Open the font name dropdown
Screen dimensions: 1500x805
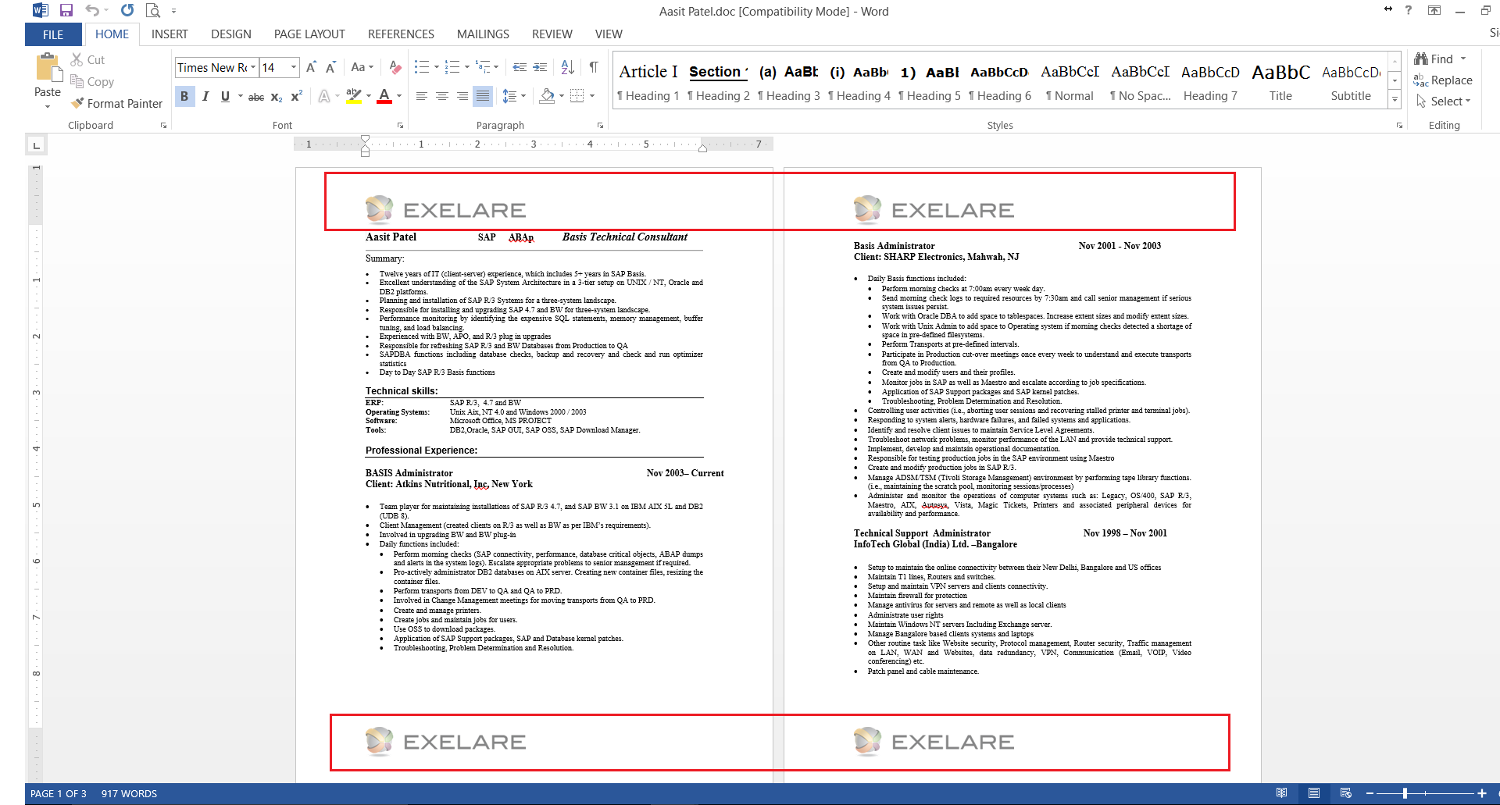tap(253, 67)
